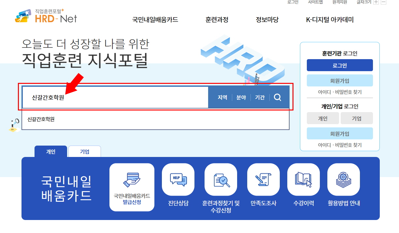Decrease font size with minus button
399x233 pixels.
[383, 2]
